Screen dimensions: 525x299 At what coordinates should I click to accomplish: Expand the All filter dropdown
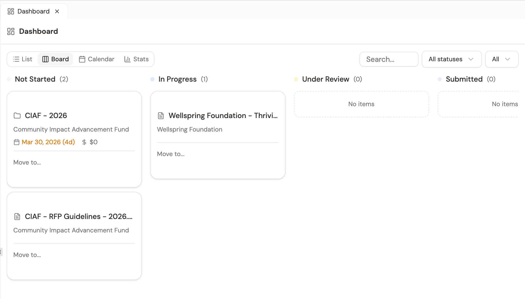pos(501,59)
